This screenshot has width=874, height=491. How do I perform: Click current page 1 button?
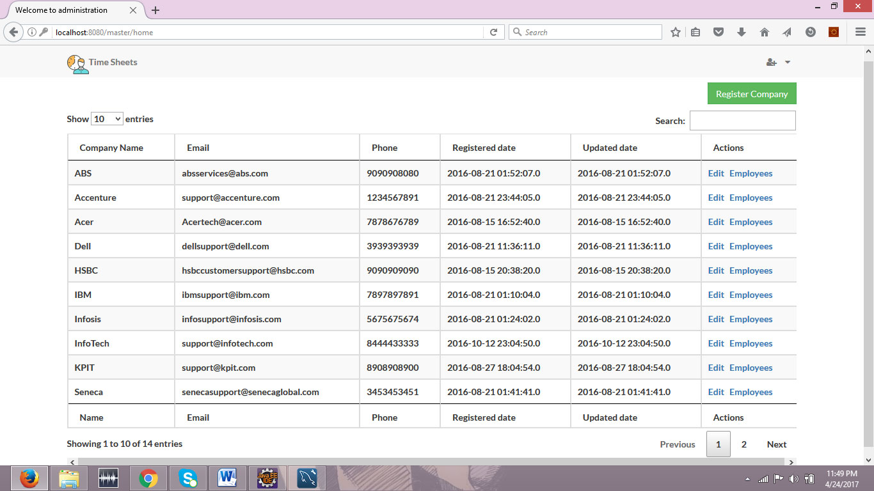pyautogui.click(x=718, y=444)
